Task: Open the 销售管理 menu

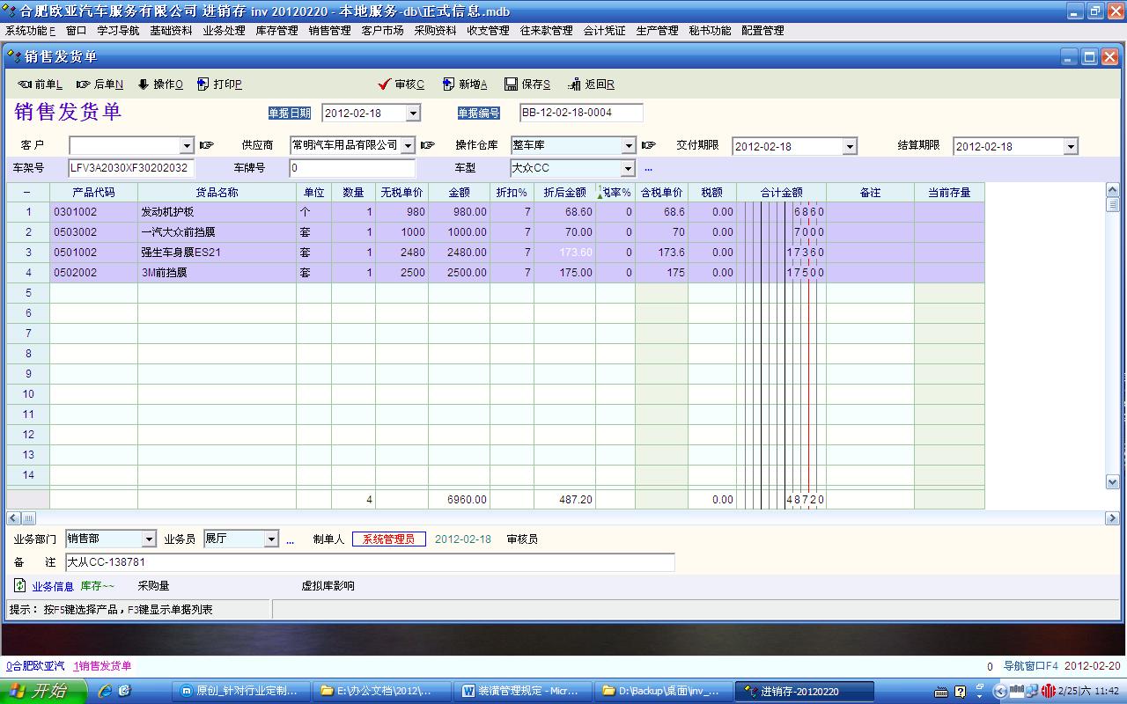Action: [329, 31]
